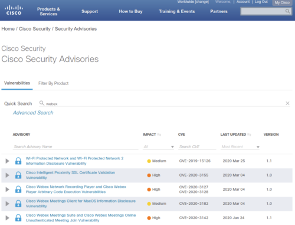This screenshot has width=295, height=225.
Task: Clear the webex quick search with X
Action: tap(287, 103)
